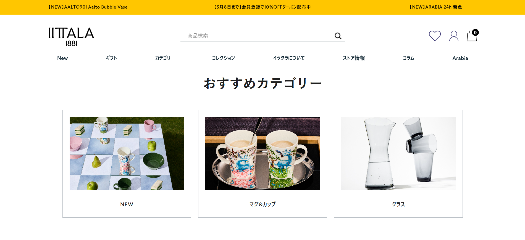
Task: Open the 10%OFF coupon banner link
Action: click(x=262, y=7)
